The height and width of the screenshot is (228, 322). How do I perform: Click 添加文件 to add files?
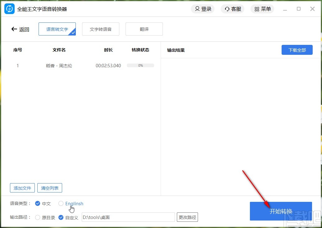point(22,188)
